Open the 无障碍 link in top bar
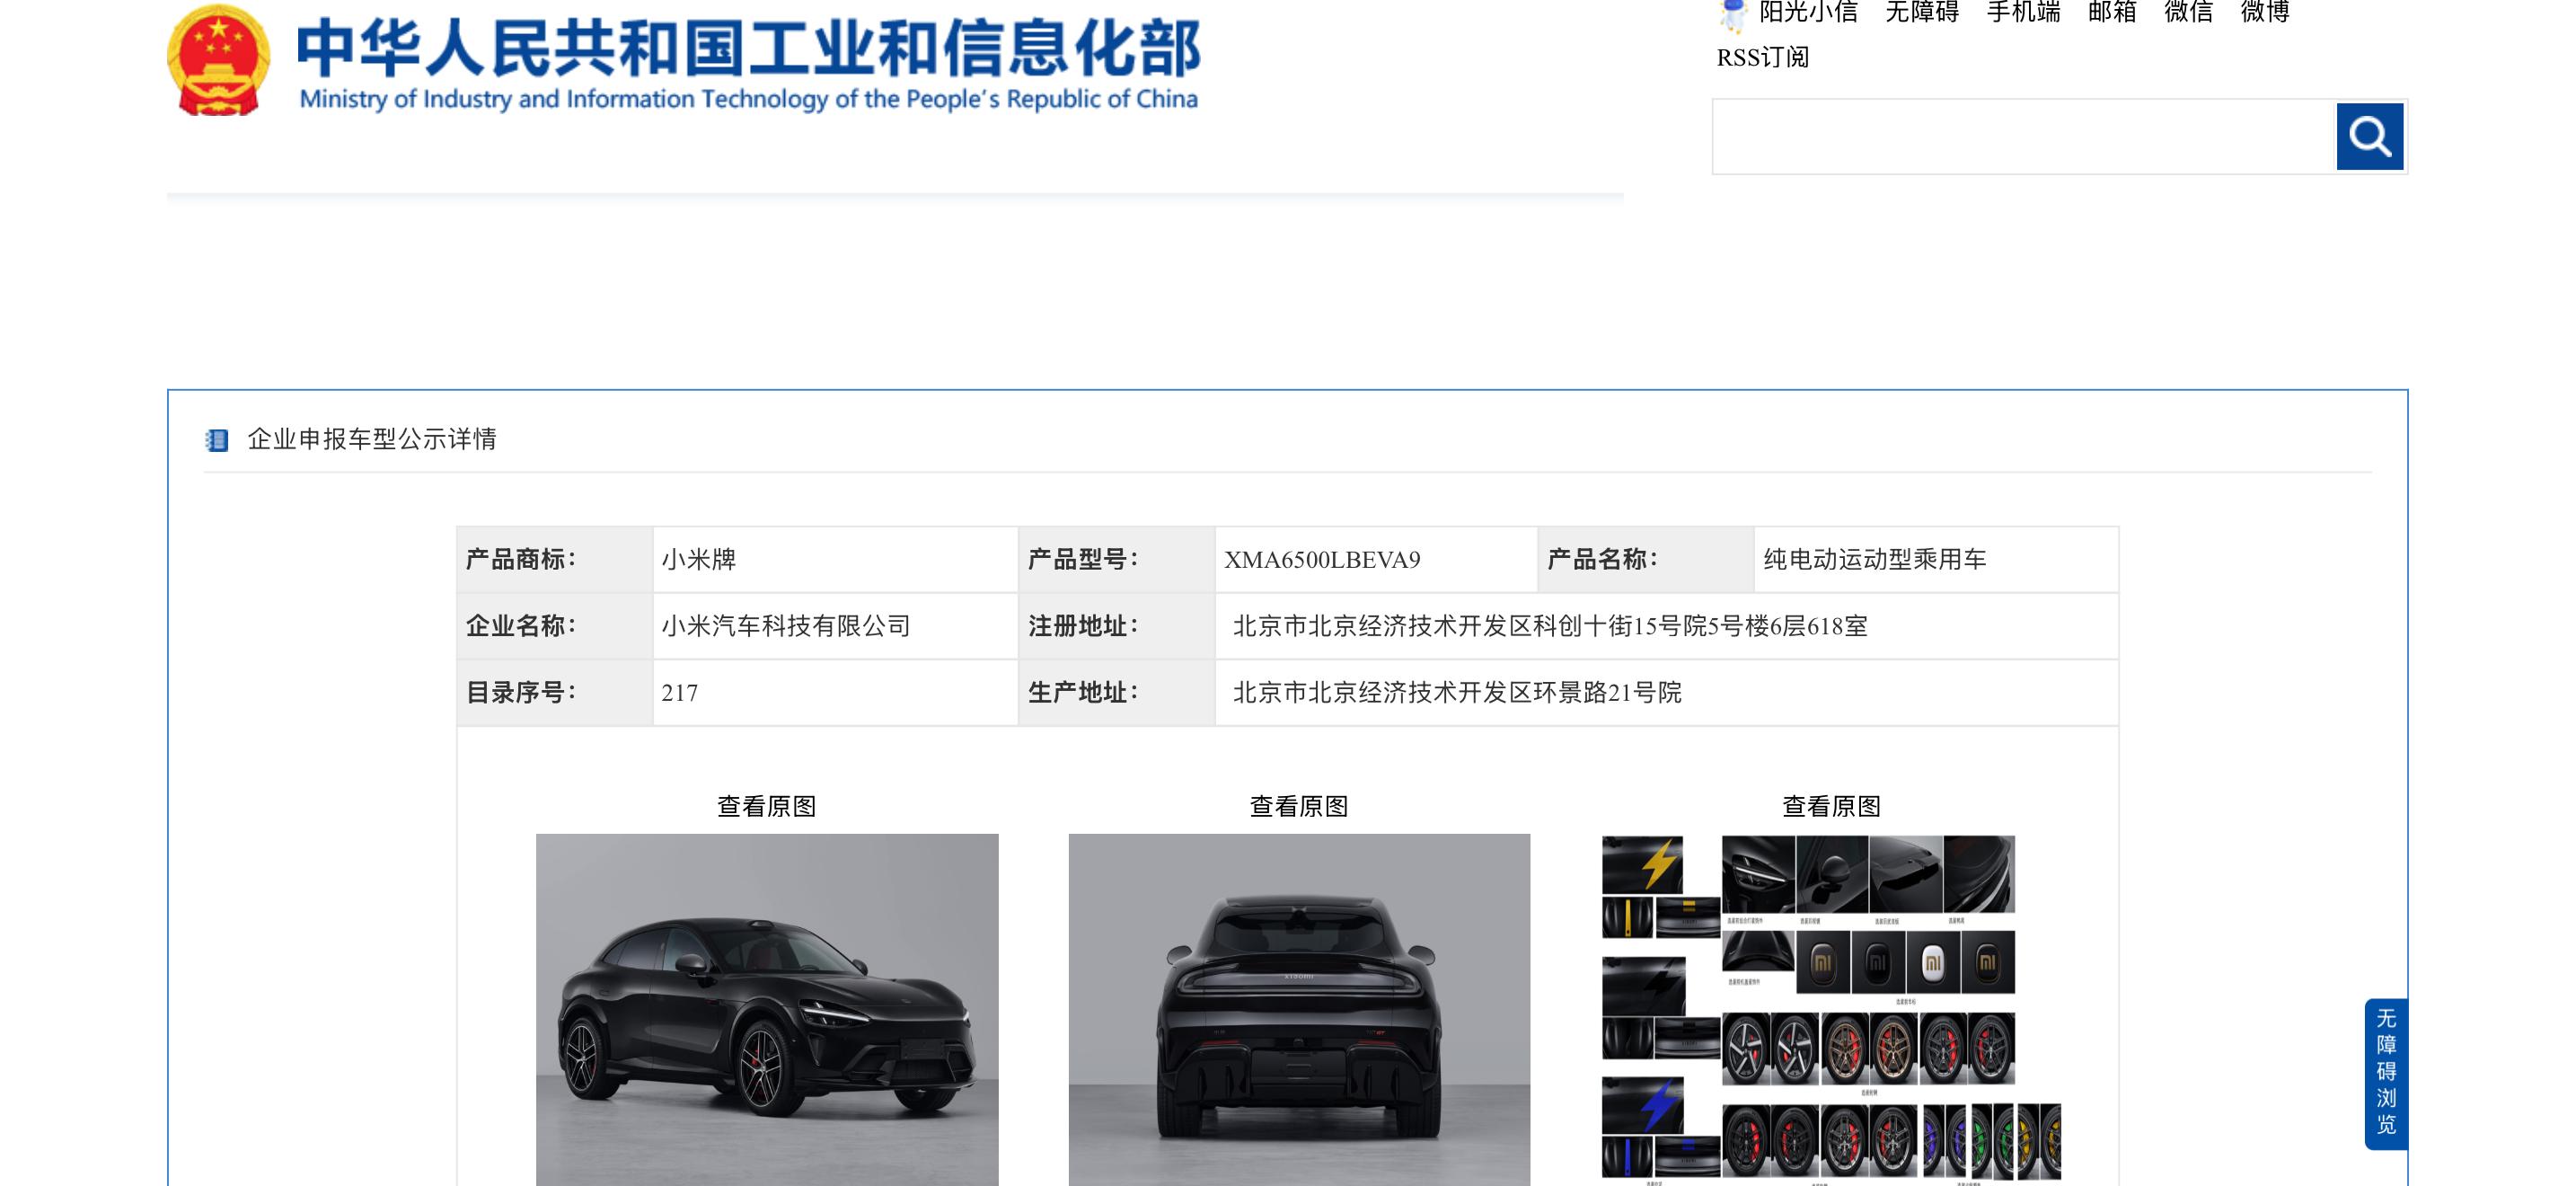This screenshot has height=1186, width=2576. click(1921, 12)
